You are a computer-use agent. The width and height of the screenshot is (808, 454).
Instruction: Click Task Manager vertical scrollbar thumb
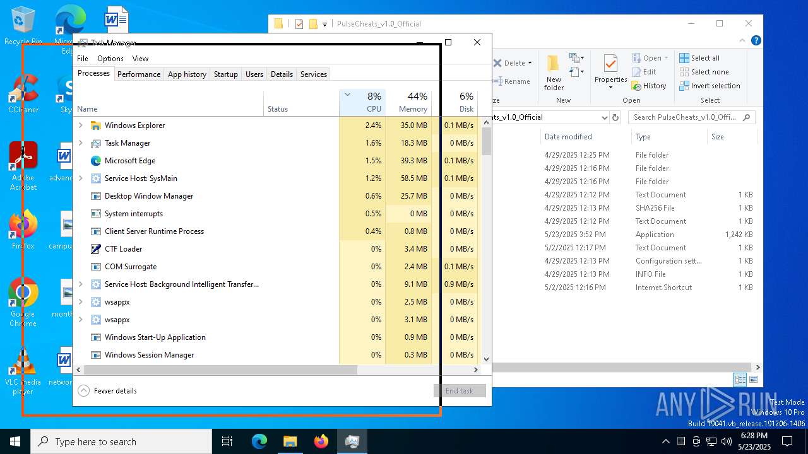pyautogui.click(x=486, y=141)
